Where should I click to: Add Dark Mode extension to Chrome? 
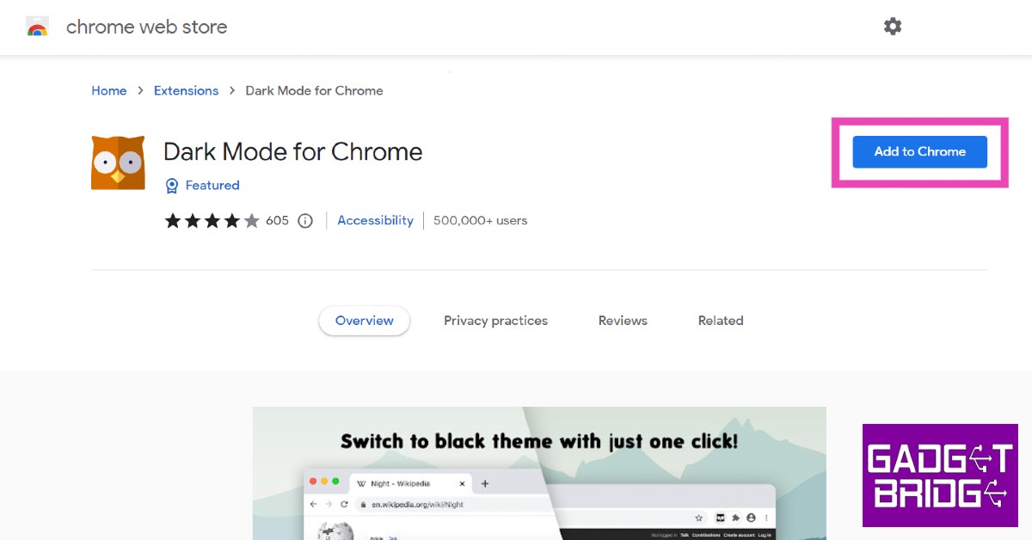pyautogui.click(x=919, y=152)
